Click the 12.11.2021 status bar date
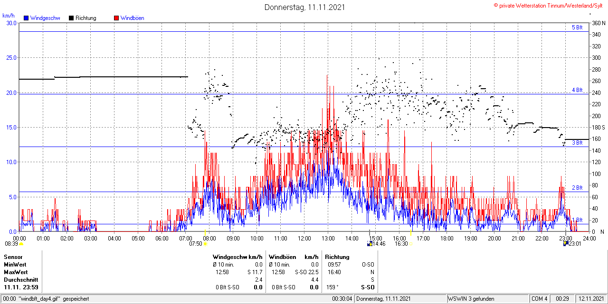The image size is (608, 304). pos(591,299)
